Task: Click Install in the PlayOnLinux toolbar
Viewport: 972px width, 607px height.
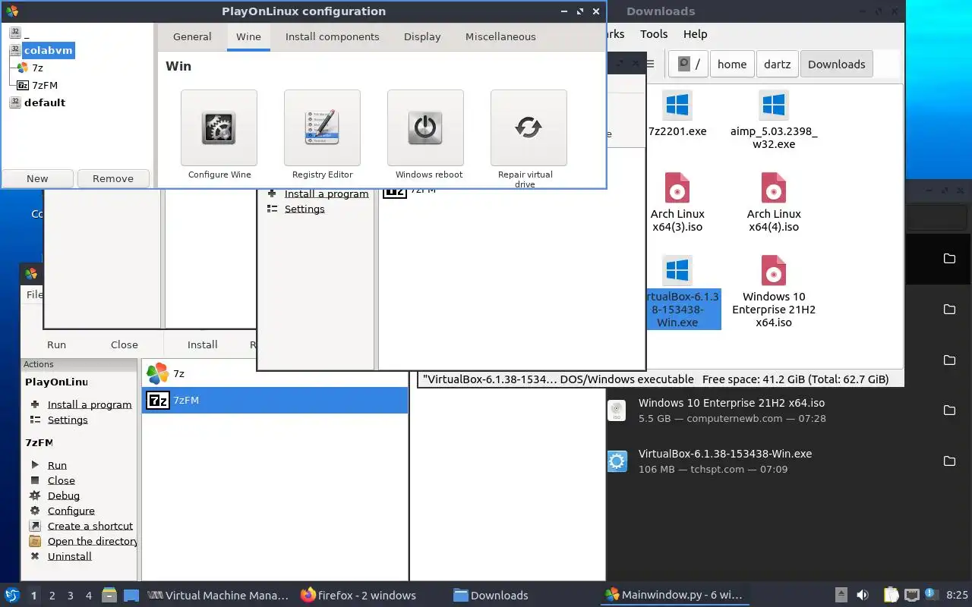Action: (x=203, y=344)
